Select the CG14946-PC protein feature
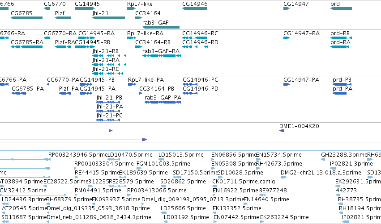 click(x=190, y=84)
